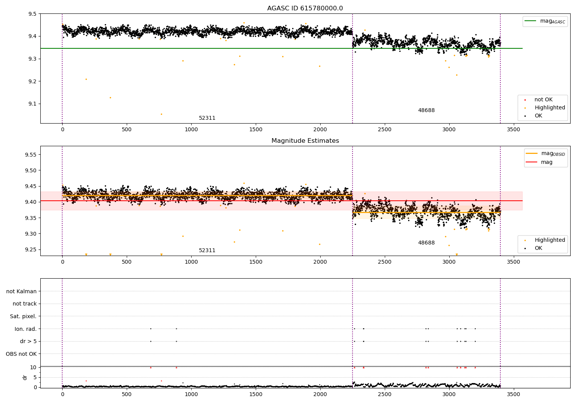Click "Highlighted" in the AGASC plot legend

coord(550,108)
